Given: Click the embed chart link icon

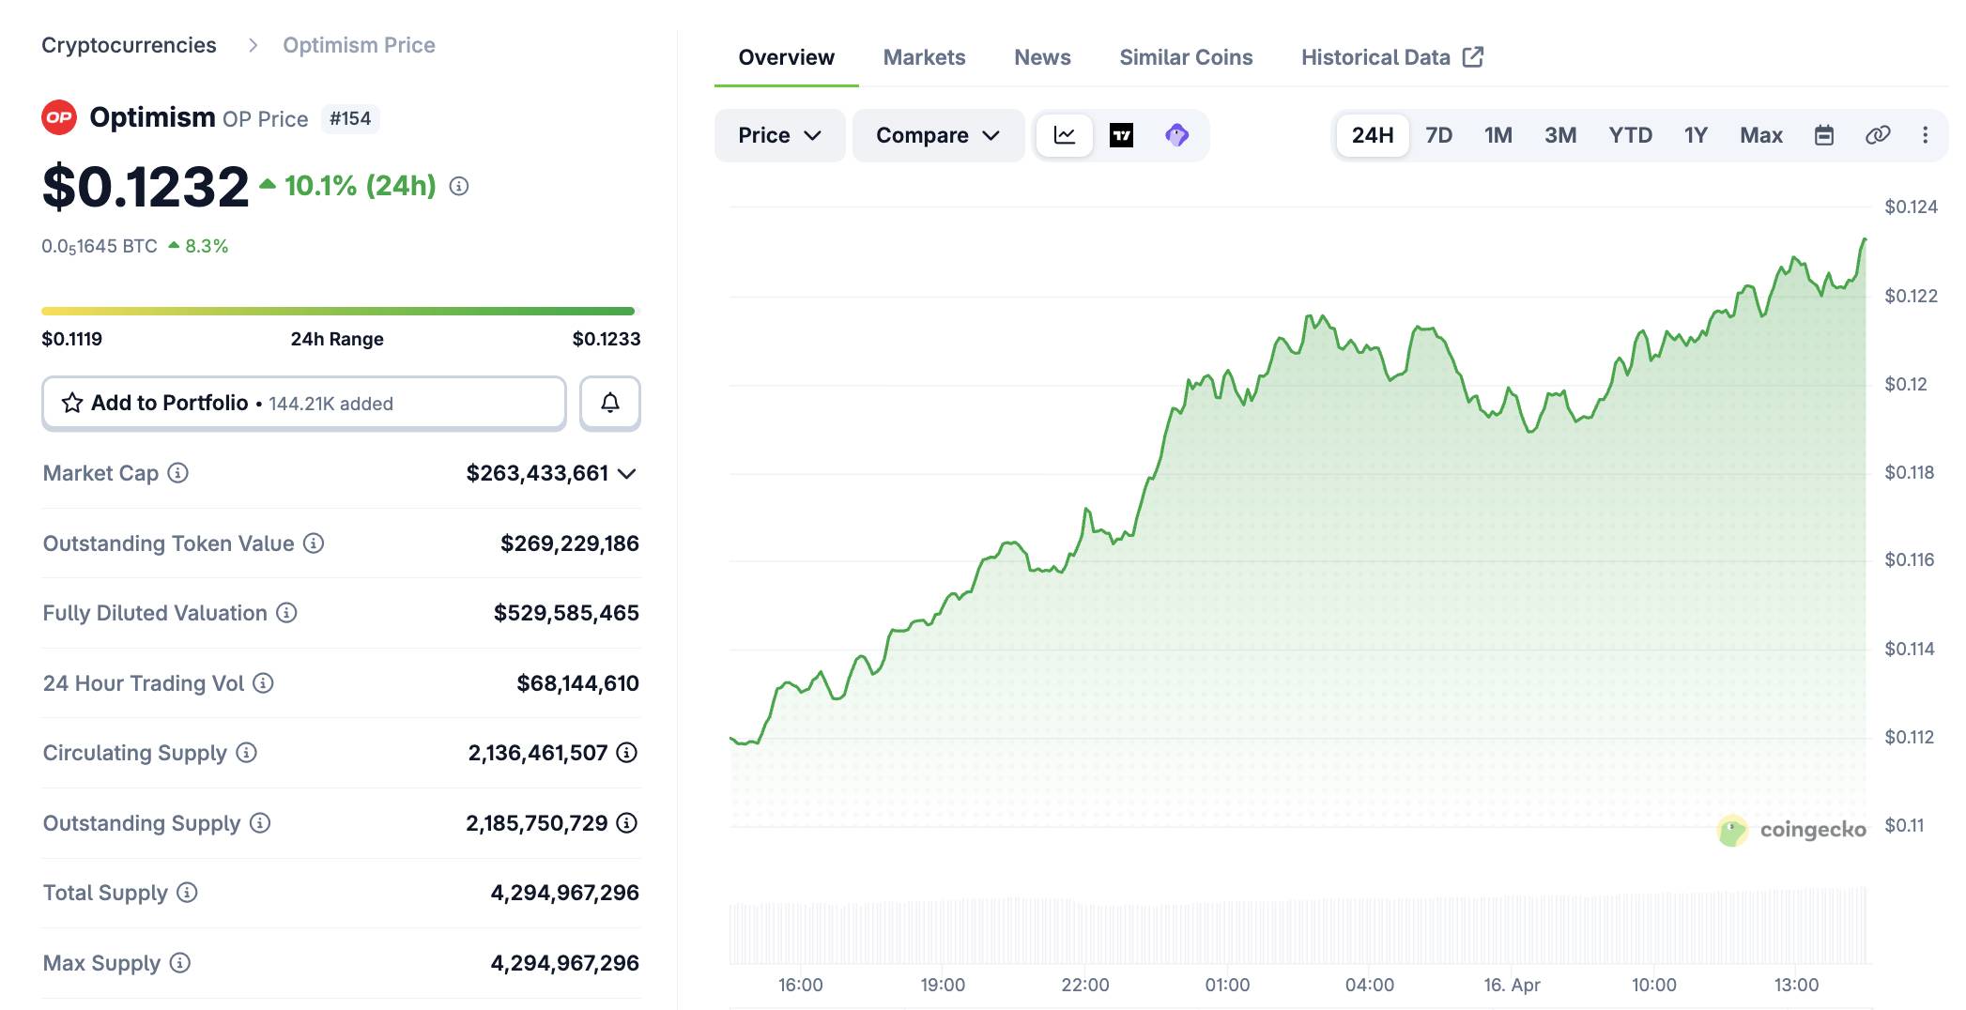Looking at the screenshot, I should (1878, 135).
